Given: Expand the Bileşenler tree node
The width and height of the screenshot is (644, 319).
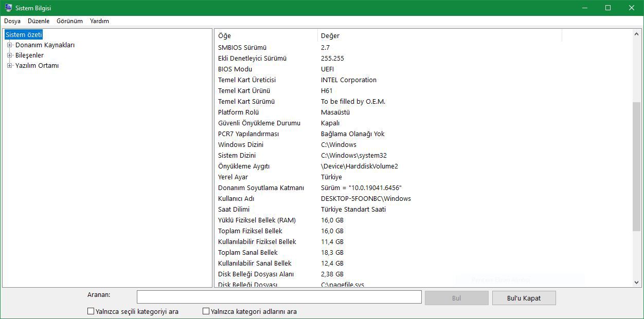Looking at the screenshot, I should pos(9,55).
